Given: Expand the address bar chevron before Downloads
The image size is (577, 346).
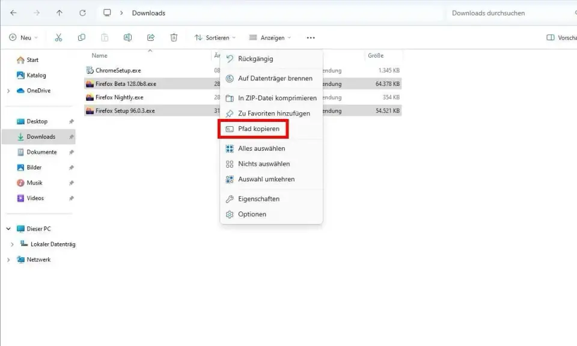Looking at the screenshot, I should tap(121, 13).
